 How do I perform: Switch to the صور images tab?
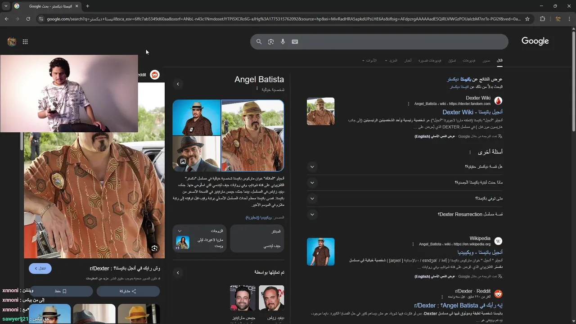(486, 60)
